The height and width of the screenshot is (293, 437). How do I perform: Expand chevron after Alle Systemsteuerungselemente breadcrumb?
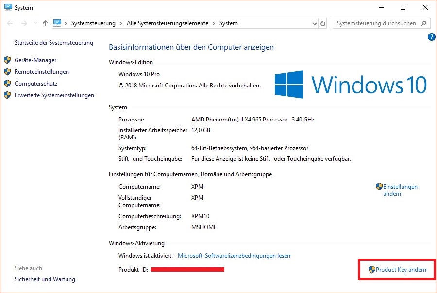(214, 23)
